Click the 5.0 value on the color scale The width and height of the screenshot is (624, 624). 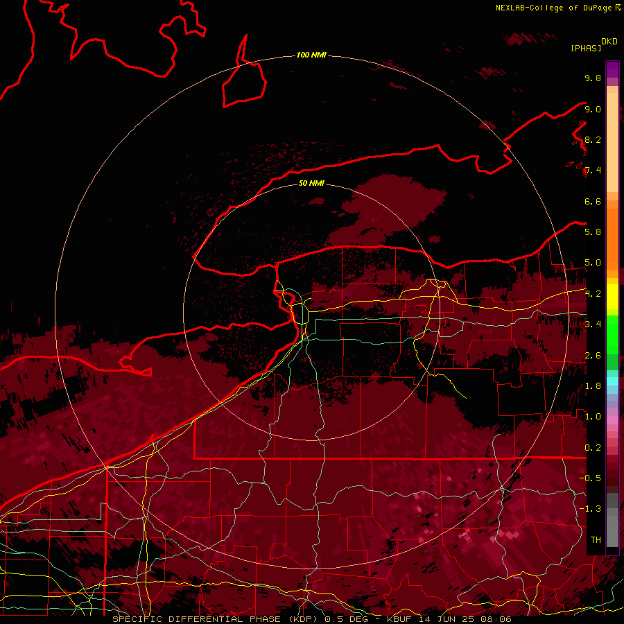[x=593, y=263]
